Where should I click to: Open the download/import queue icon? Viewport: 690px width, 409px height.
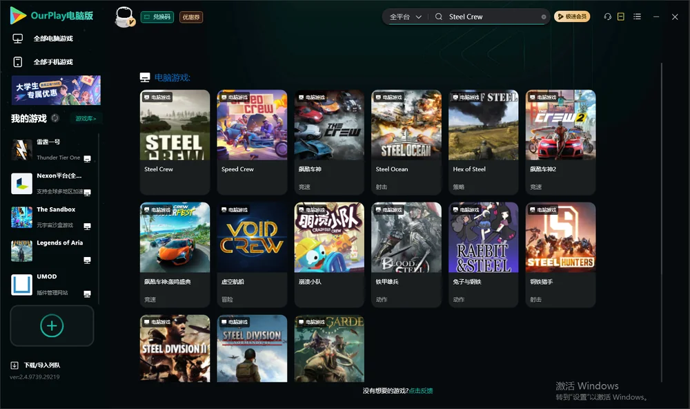tap(14, 365)
